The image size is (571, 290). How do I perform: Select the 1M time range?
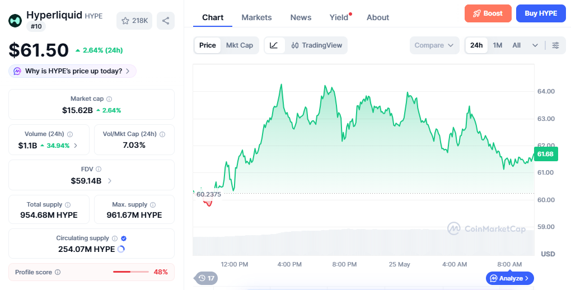[498, 45]
